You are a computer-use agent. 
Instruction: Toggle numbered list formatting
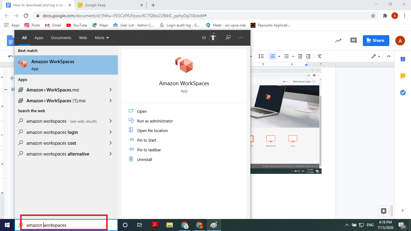coord(273,56)
